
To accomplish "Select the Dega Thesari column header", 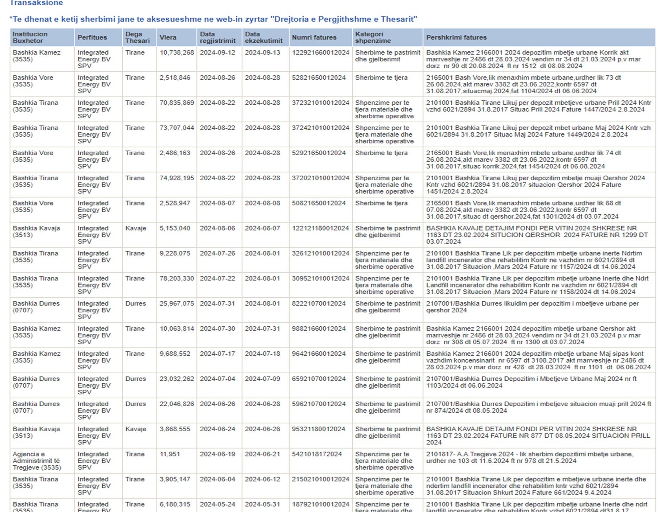I will pos(137,37).
